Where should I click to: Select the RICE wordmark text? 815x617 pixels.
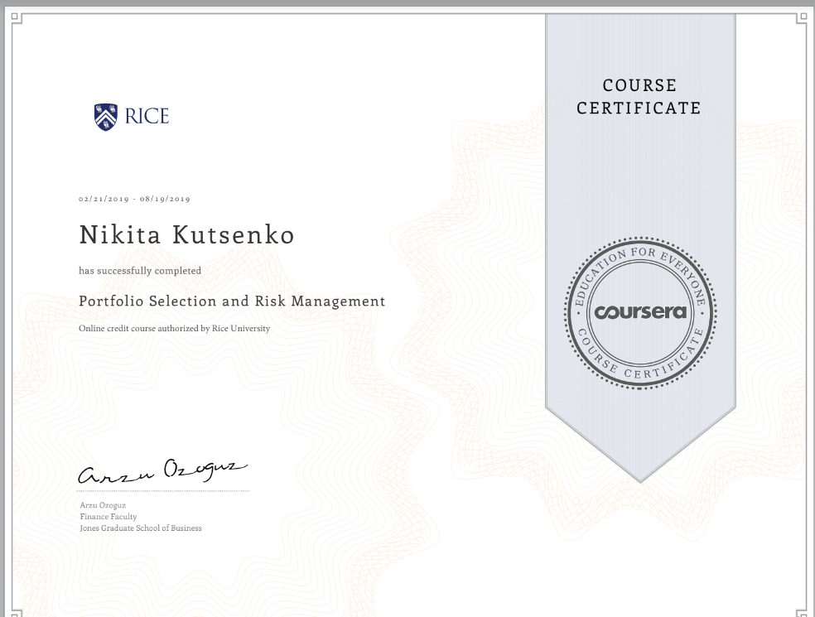(147, 116)
